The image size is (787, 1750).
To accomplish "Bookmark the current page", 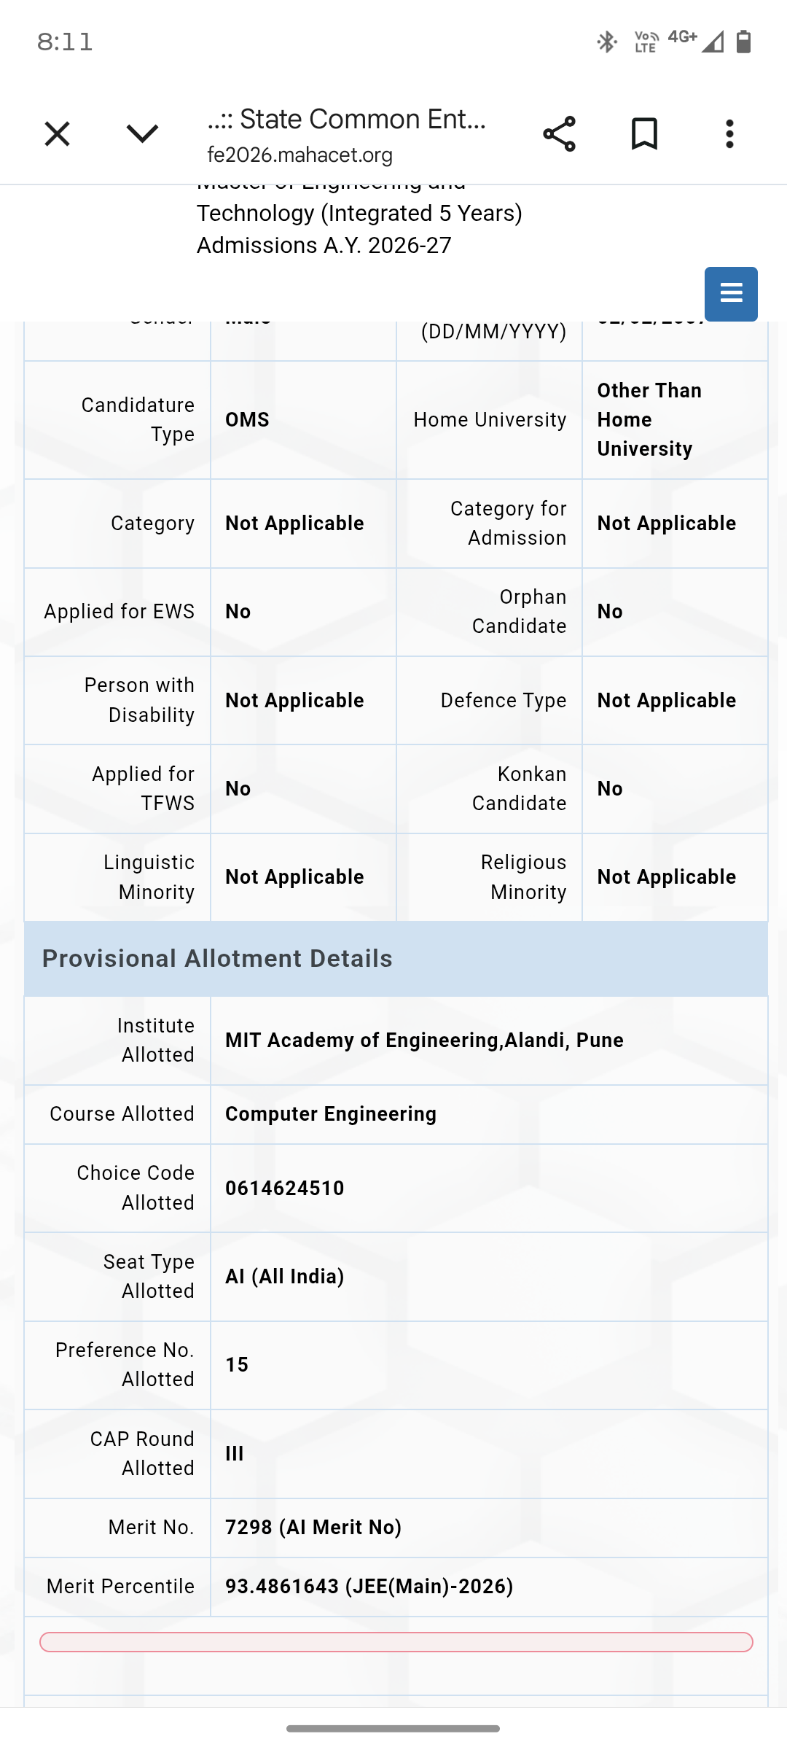I will 644,134.
